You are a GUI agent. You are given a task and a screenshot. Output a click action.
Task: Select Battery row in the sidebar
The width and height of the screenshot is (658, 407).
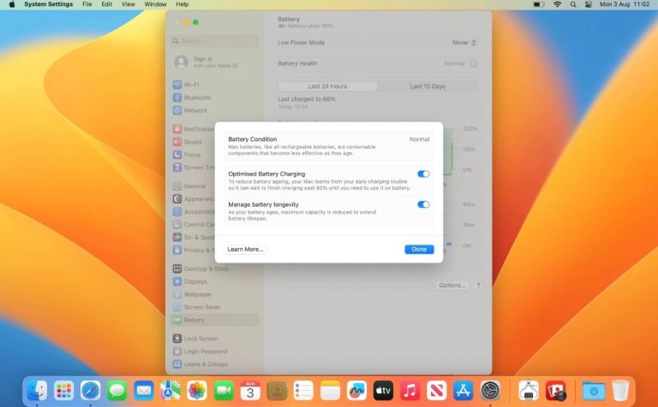tap(215, 320)
